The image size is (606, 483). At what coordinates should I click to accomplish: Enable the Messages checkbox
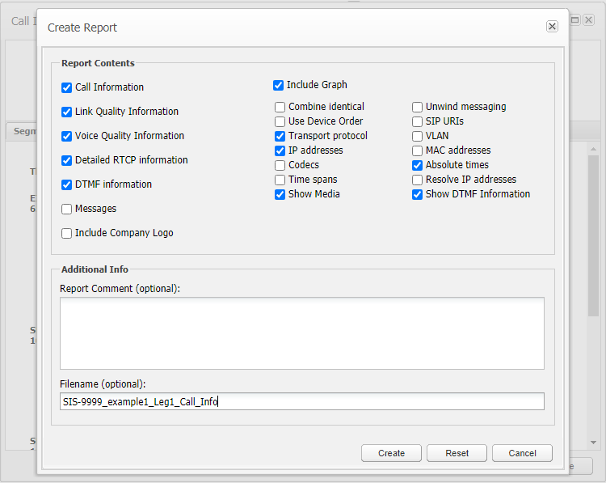point(67,209)
